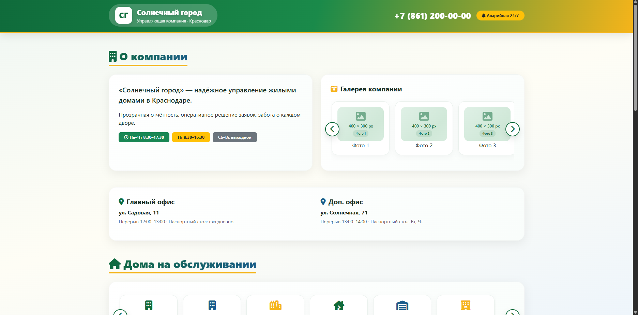Click the Фото 3 caption under the thumbnail
638x315 pixels.
[x=487, y=146]
